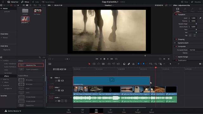Click the viewer Go to Previous Clip icon

[x=168, y=59]
